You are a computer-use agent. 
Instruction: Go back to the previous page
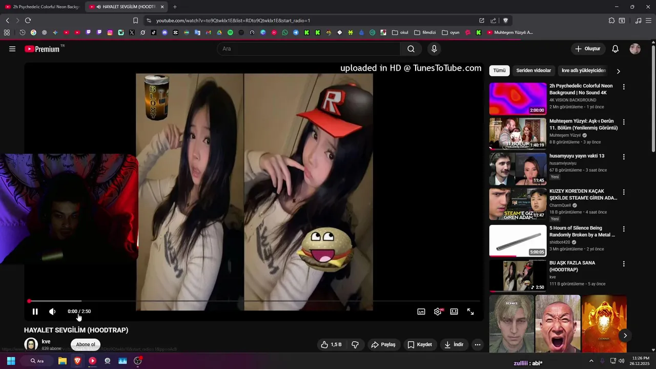pyautogui.click(x=7, y=20)
